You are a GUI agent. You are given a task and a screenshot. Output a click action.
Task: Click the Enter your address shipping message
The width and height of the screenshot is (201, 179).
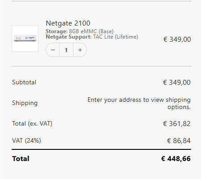[x=139, y=103]
